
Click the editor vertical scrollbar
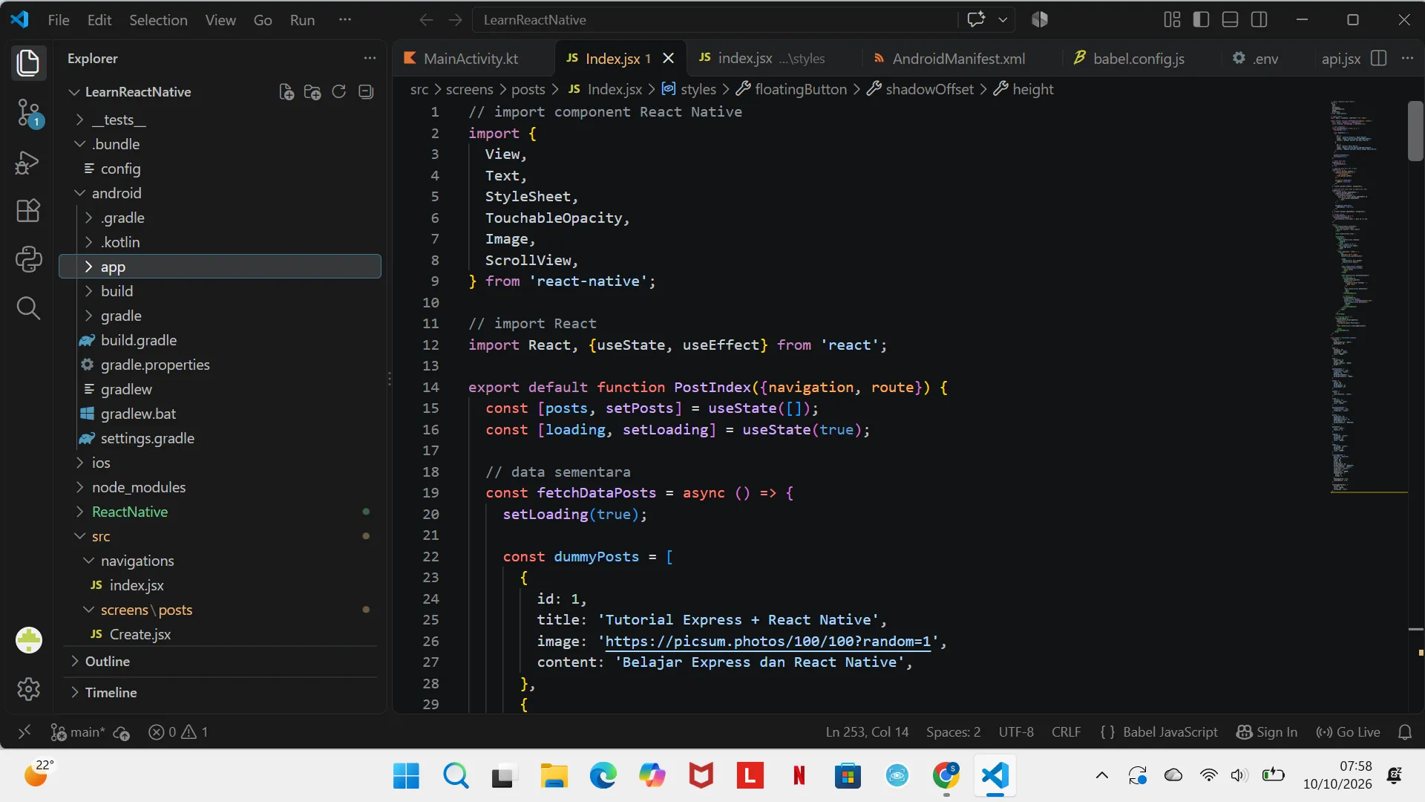[x=1415, y=131]
